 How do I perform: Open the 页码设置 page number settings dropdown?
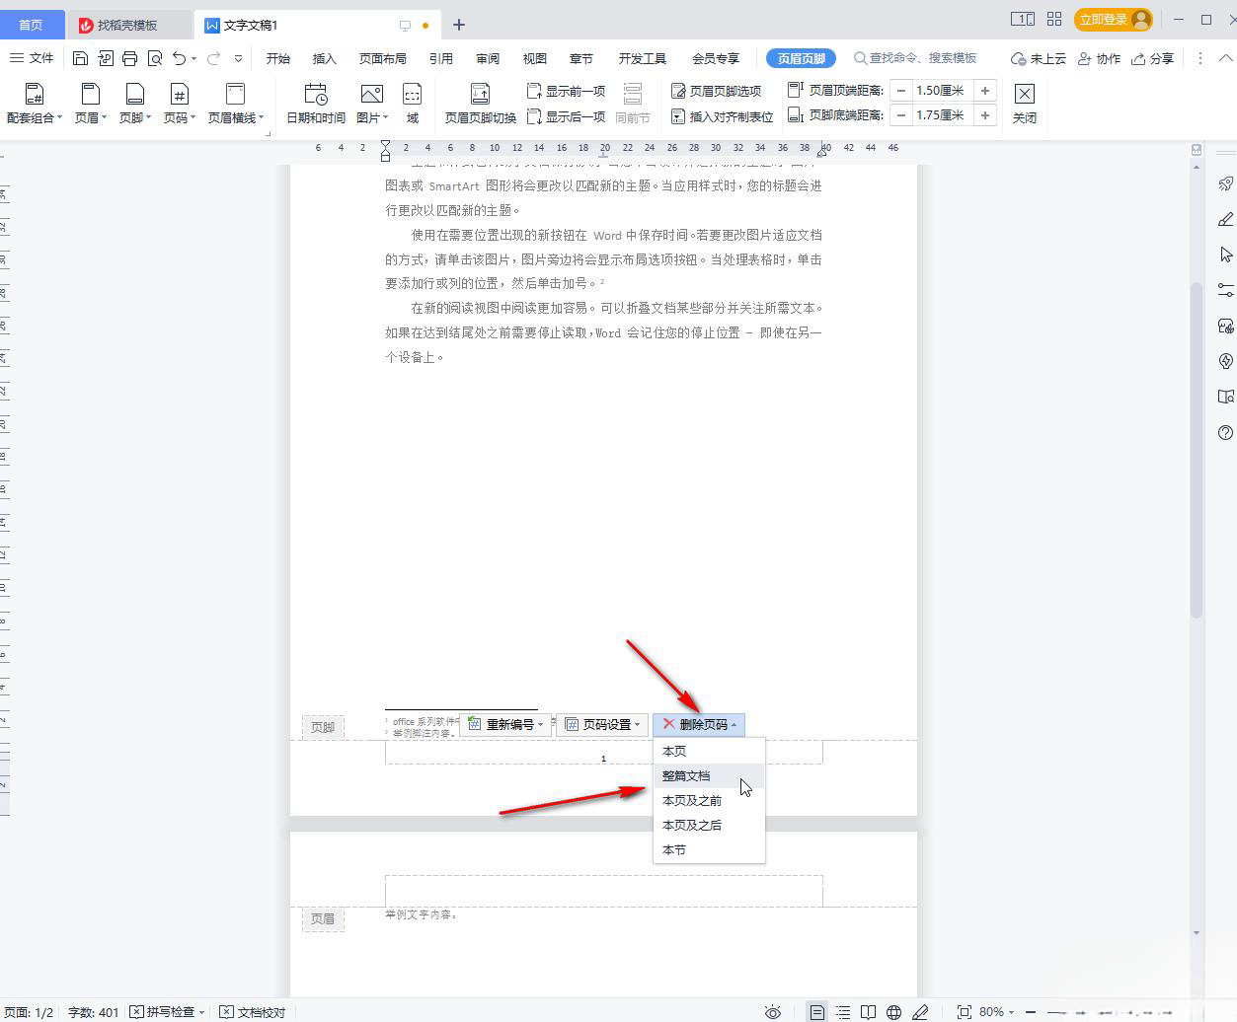pyautogui.click(x=602, y=724)
